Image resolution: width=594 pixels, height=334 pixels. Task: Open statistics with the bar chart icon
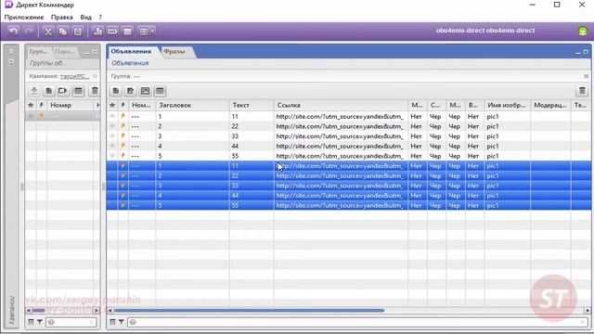(97, 32)
